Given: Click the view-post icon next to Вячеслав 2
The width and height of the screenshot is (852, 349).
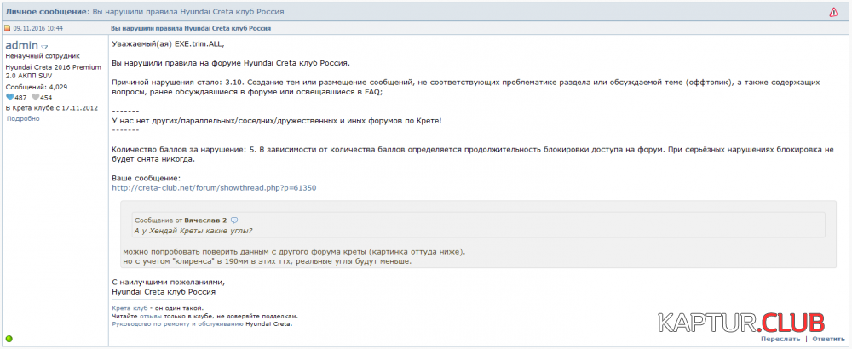Looking at the screenshot, I should click(x=234, y=220).
